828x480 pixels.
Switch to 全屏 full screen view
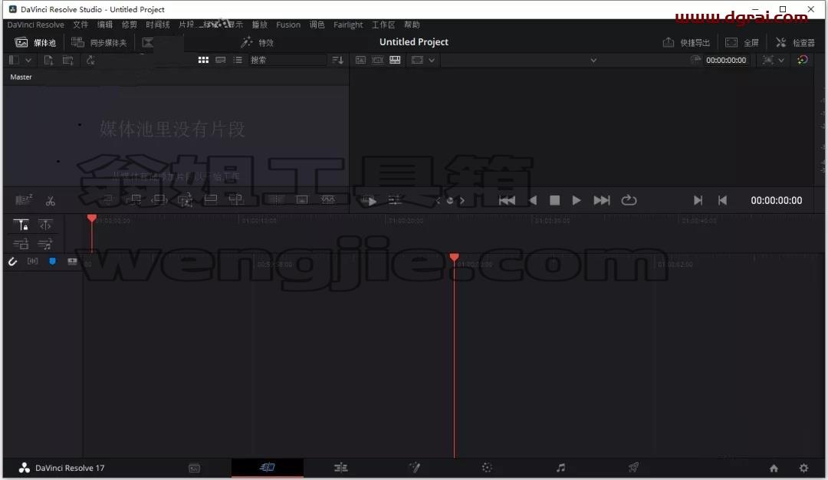[742, 43]
